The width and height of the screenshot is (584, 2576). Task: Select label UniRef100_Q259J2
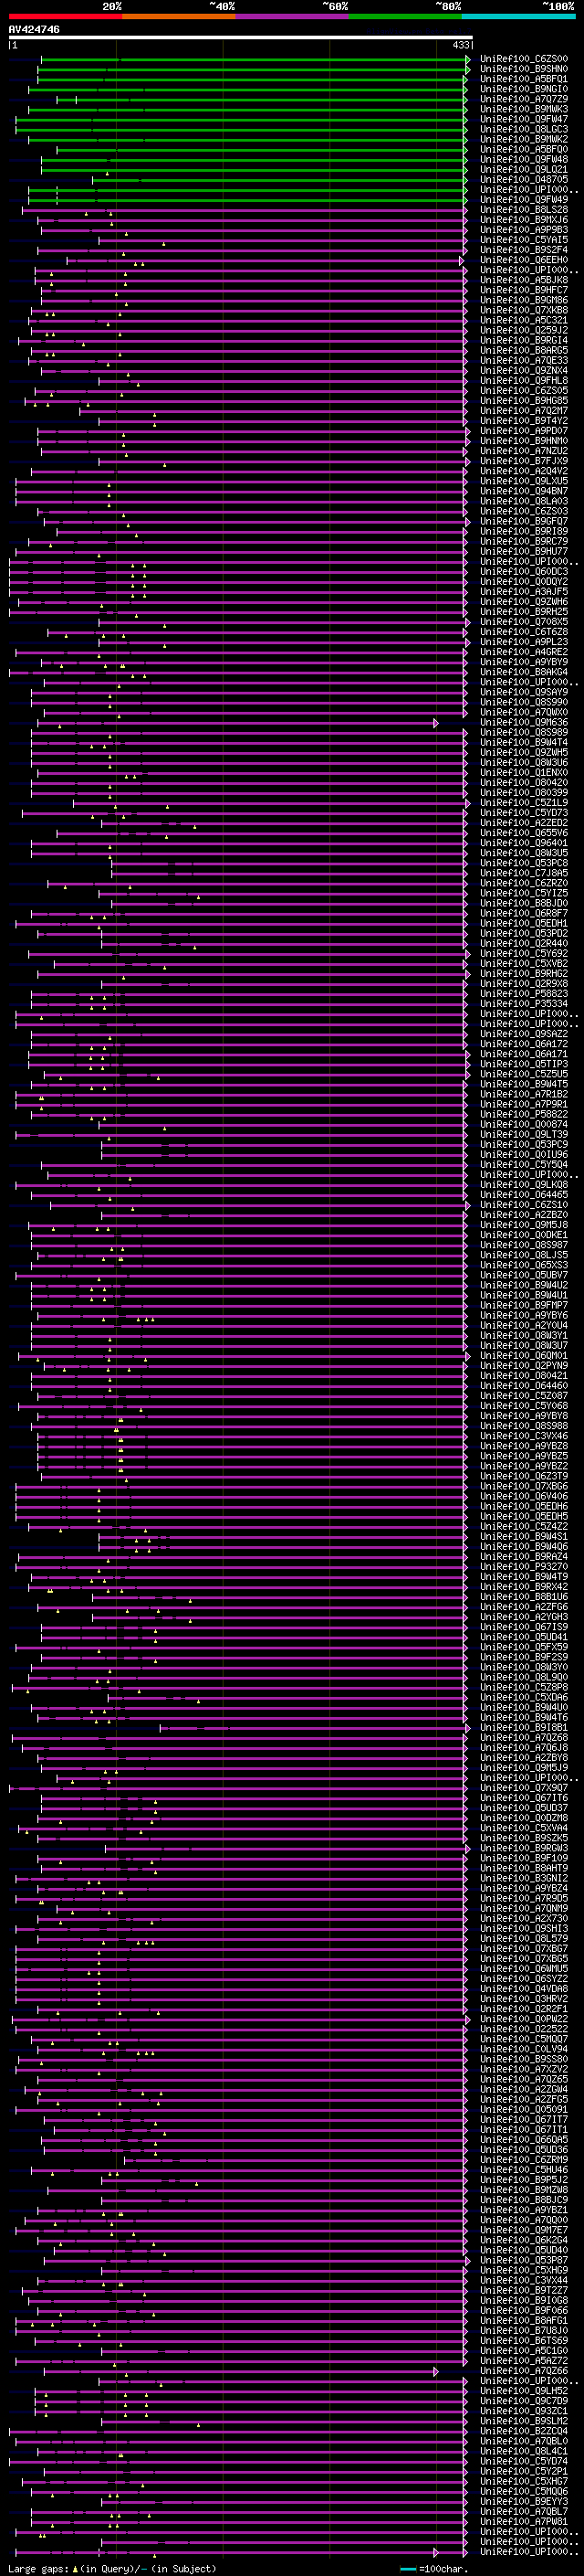(x=524, y=331)
